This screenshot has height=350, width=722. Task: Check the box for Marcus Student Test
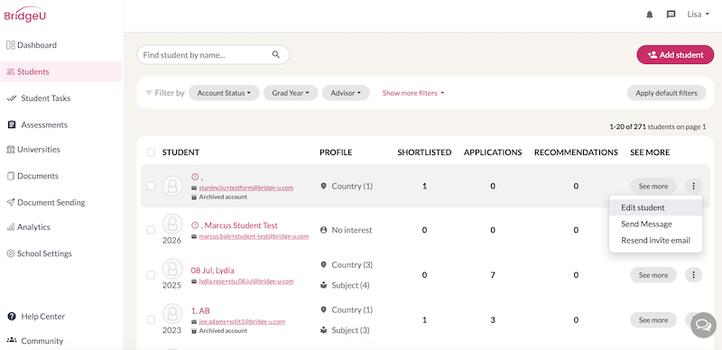pos(151,230)
